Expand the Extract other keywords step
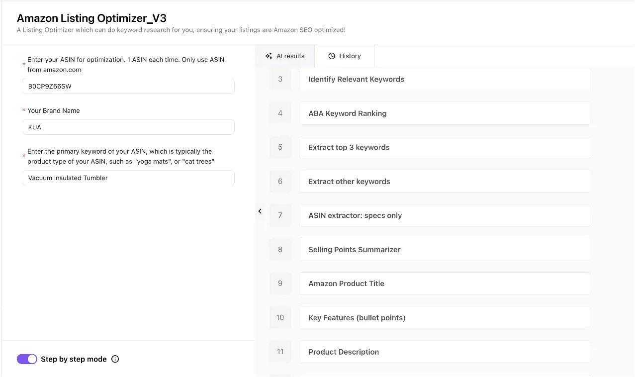Screen dimensions: 635x377 (444, 182)
